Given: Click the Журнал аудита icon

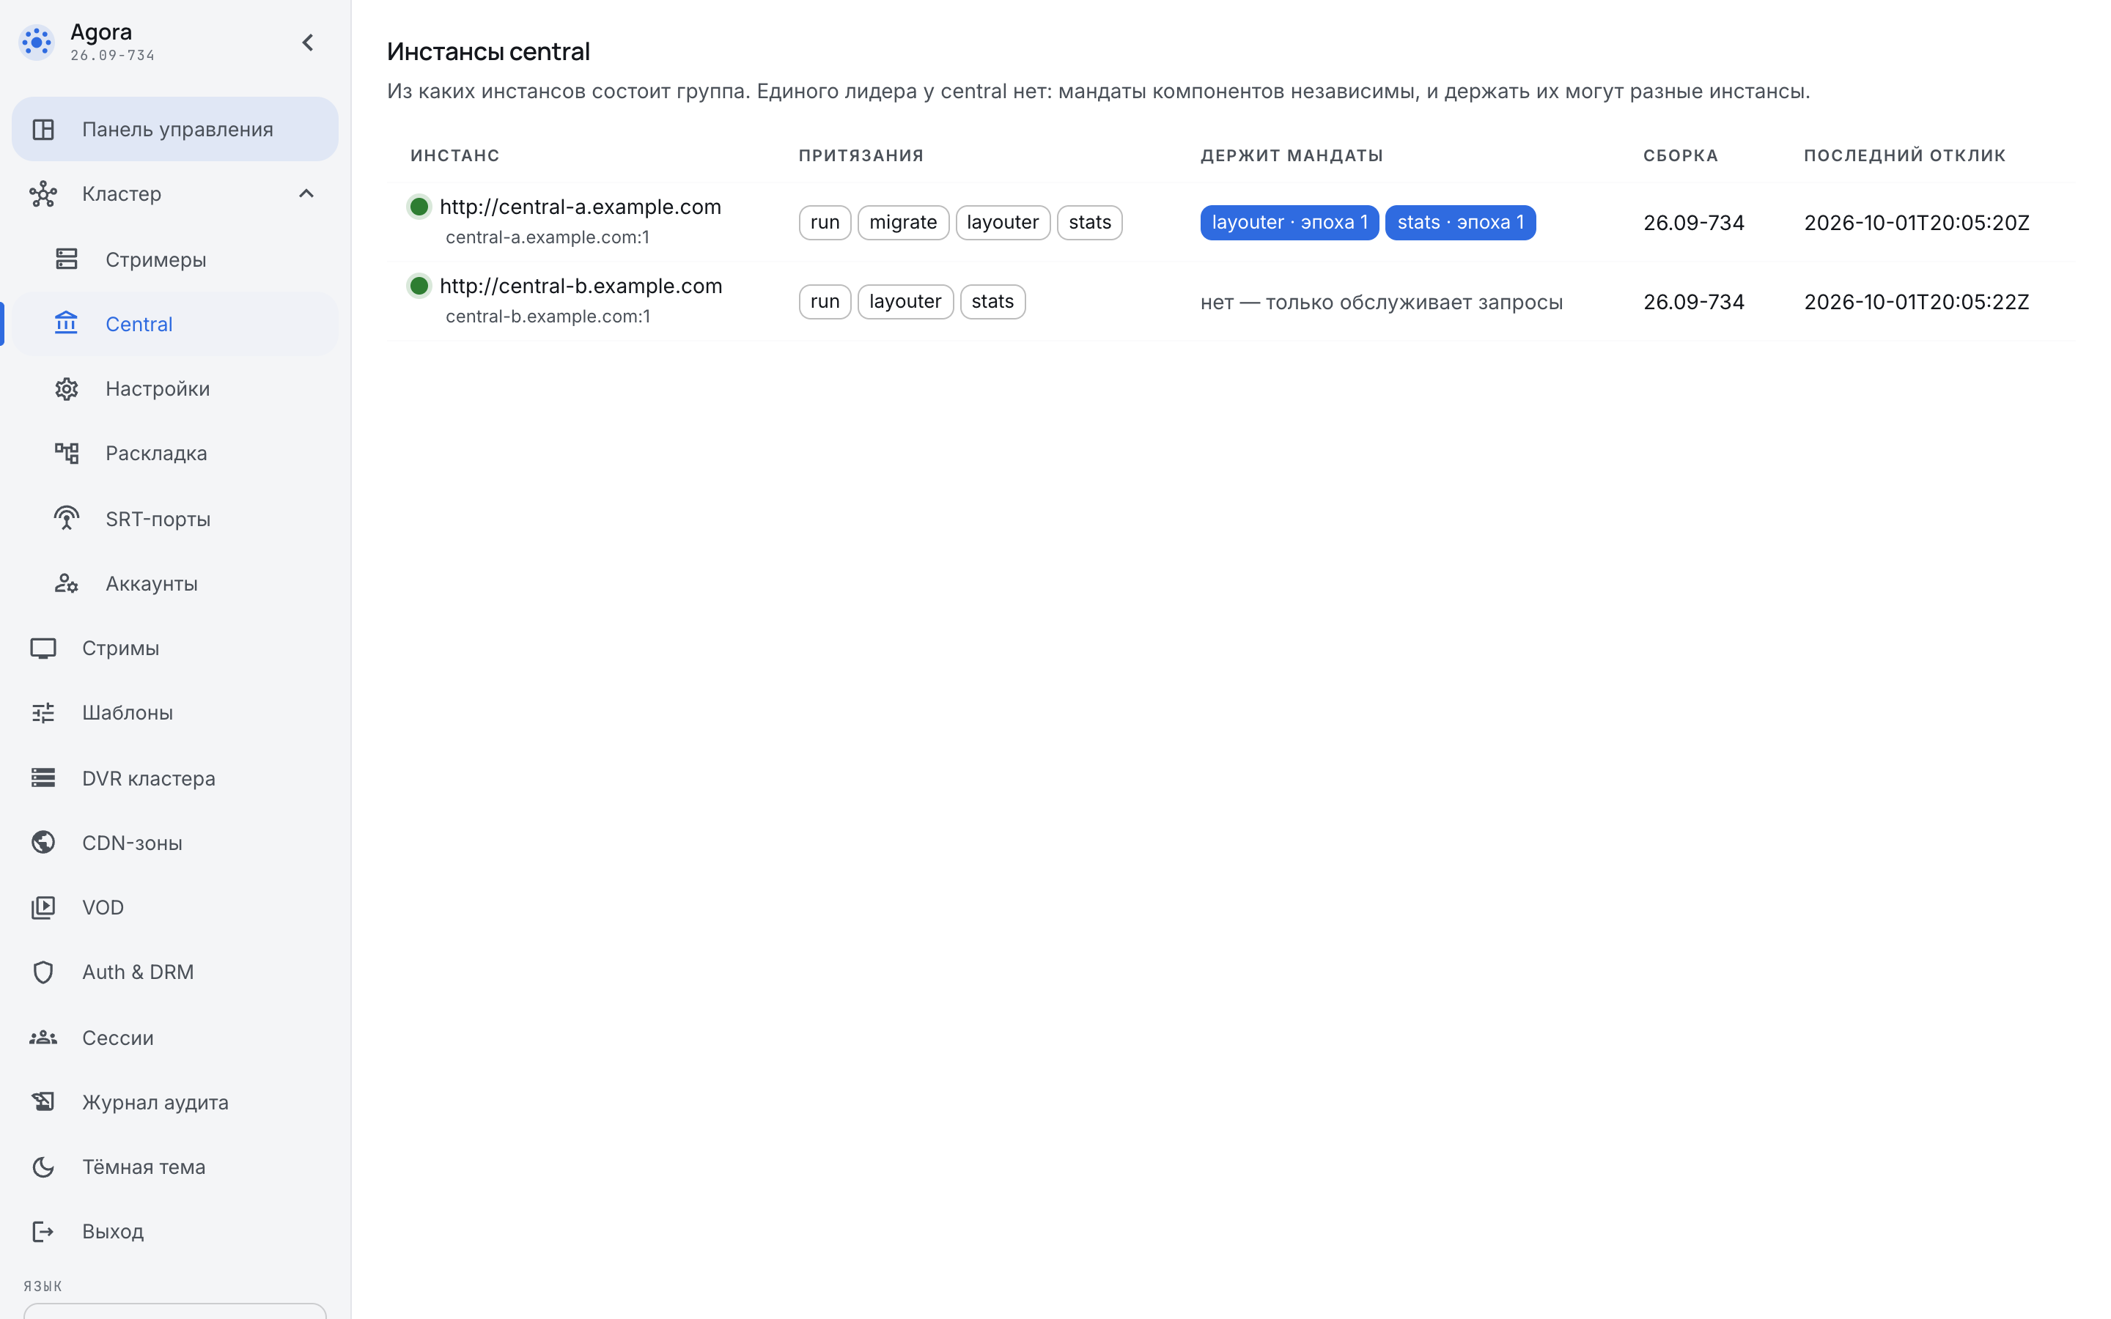Looking at the screenshot, I should (43, 1102).
